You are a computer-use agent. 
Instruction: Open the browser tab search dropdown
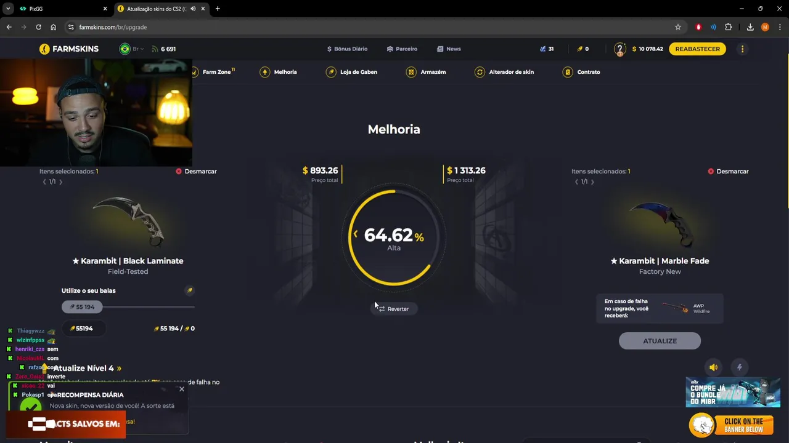click(8, 9)
